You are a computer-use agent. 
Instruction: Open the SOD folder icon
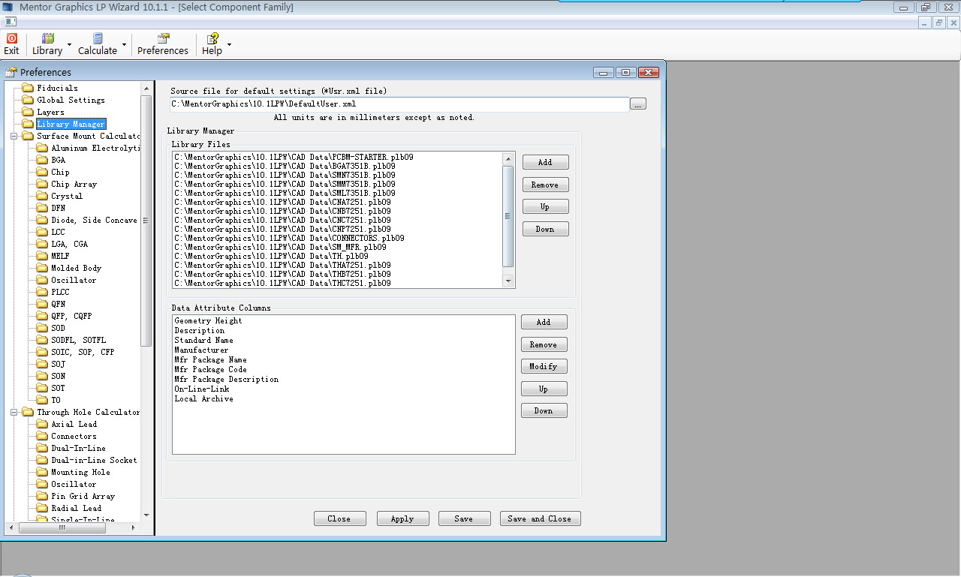point(42,328)
